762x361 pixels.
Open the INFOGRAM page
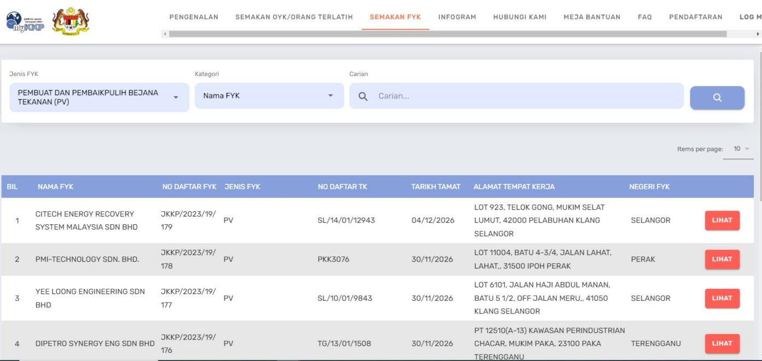457,17
